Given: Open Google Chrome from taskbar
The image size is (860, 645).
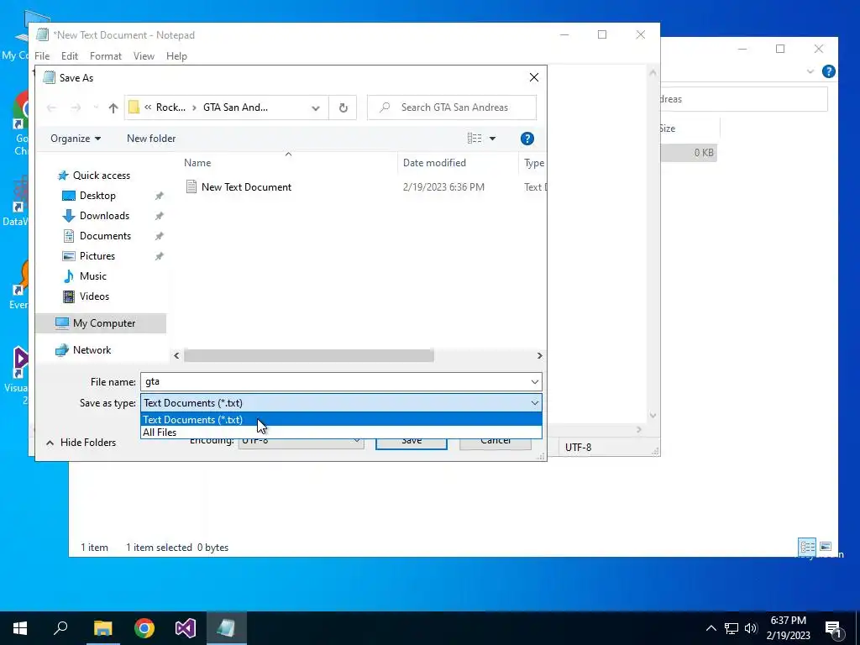Looking at the screenshot, I should pyautogui.click(x=144, y=628).
